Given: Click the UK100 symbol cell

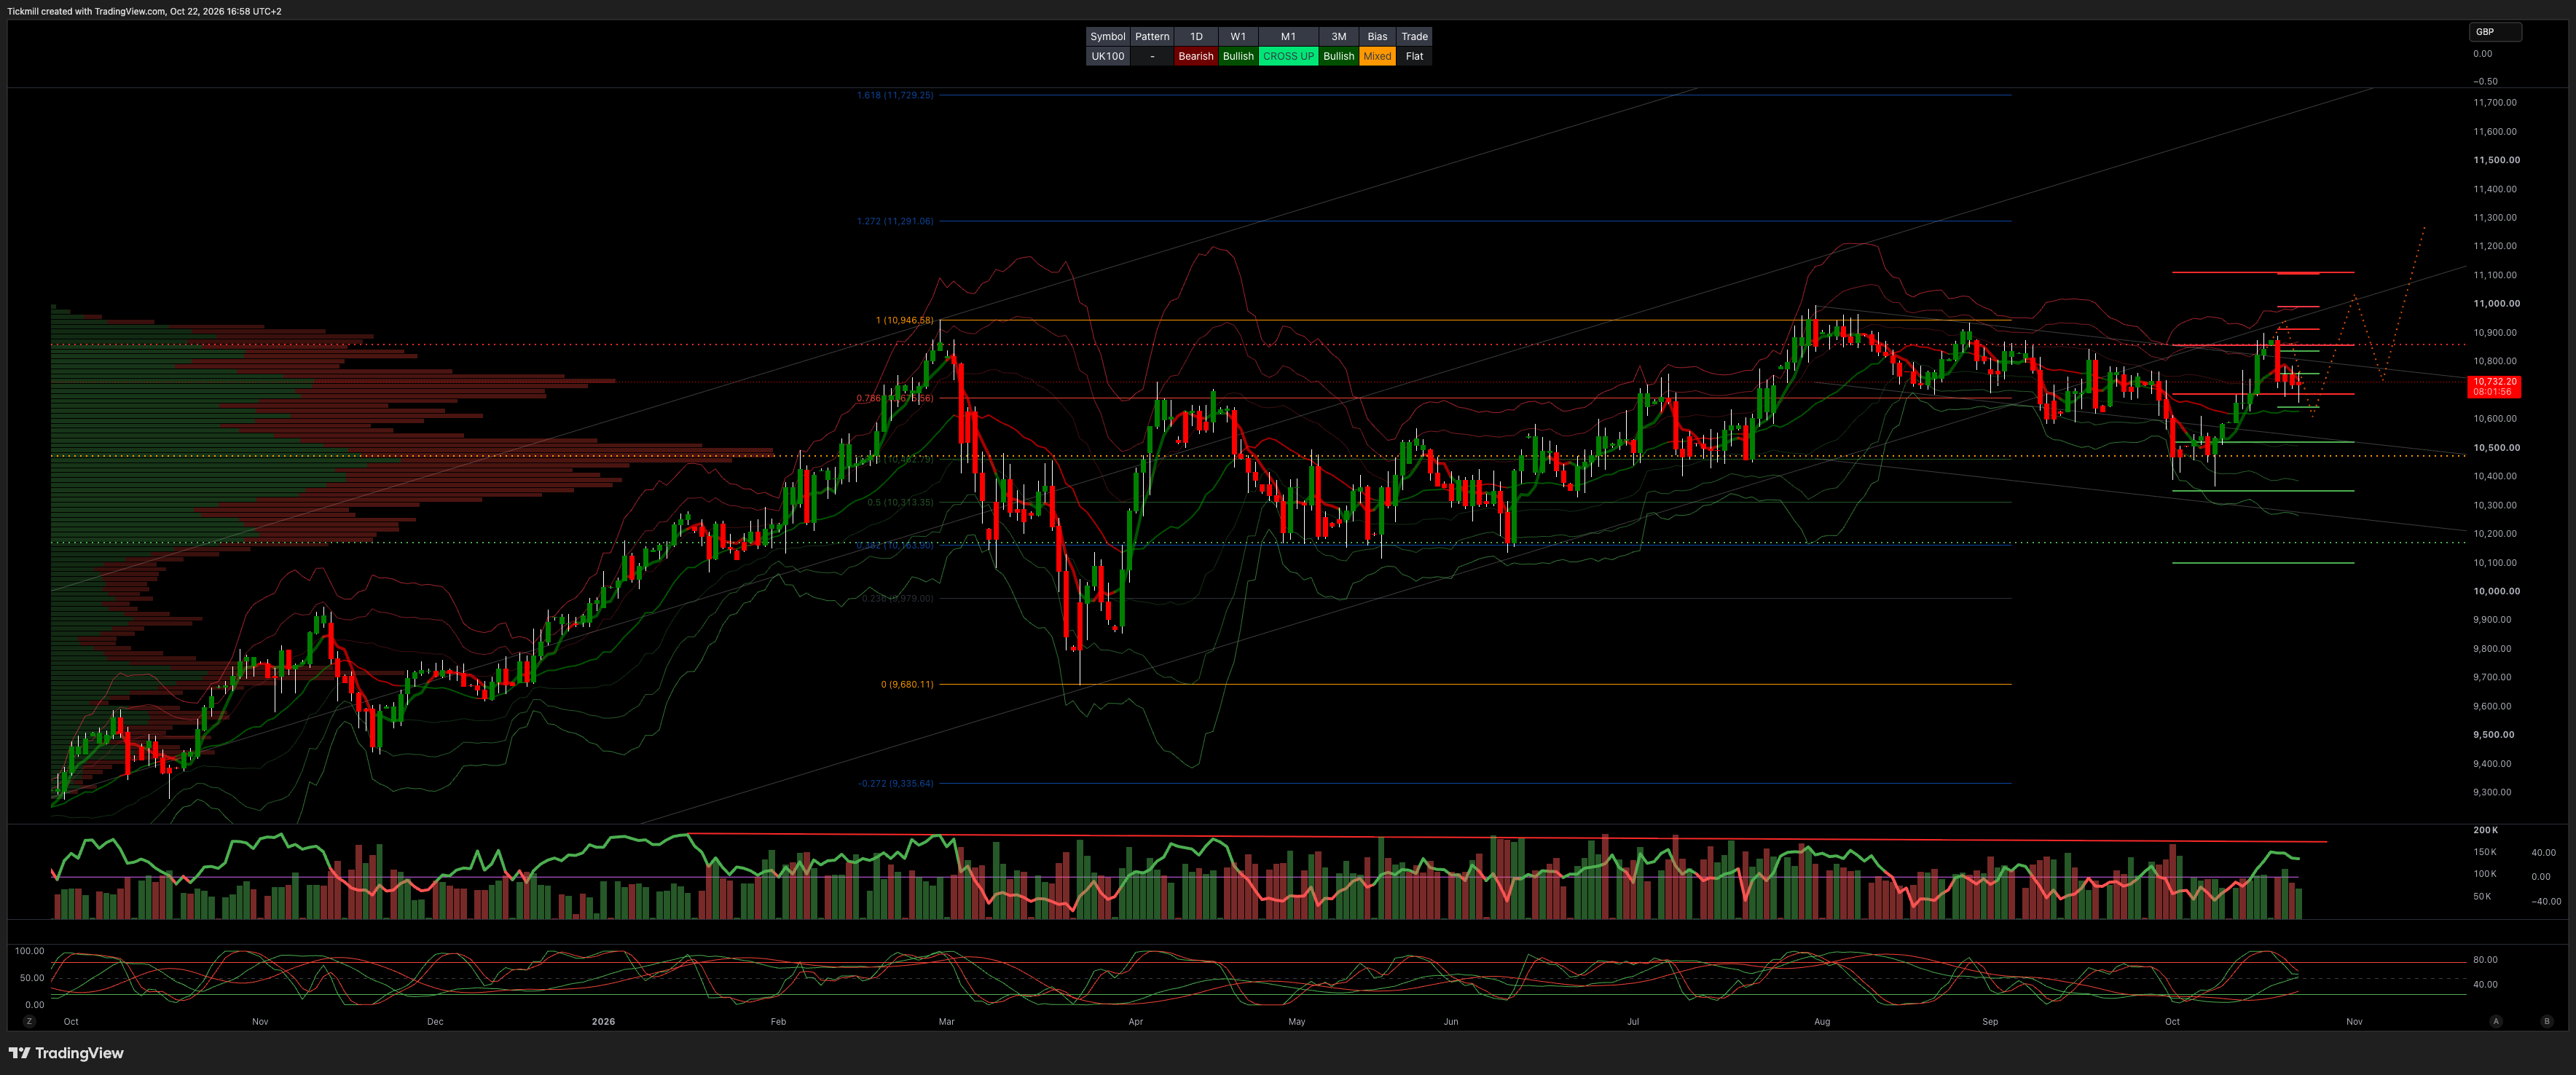Looking at the screenshot, I should coord(1107,56).
